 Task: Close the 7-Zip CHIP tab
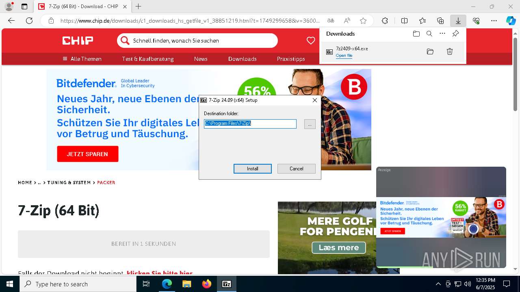click(x=125, y=6)
